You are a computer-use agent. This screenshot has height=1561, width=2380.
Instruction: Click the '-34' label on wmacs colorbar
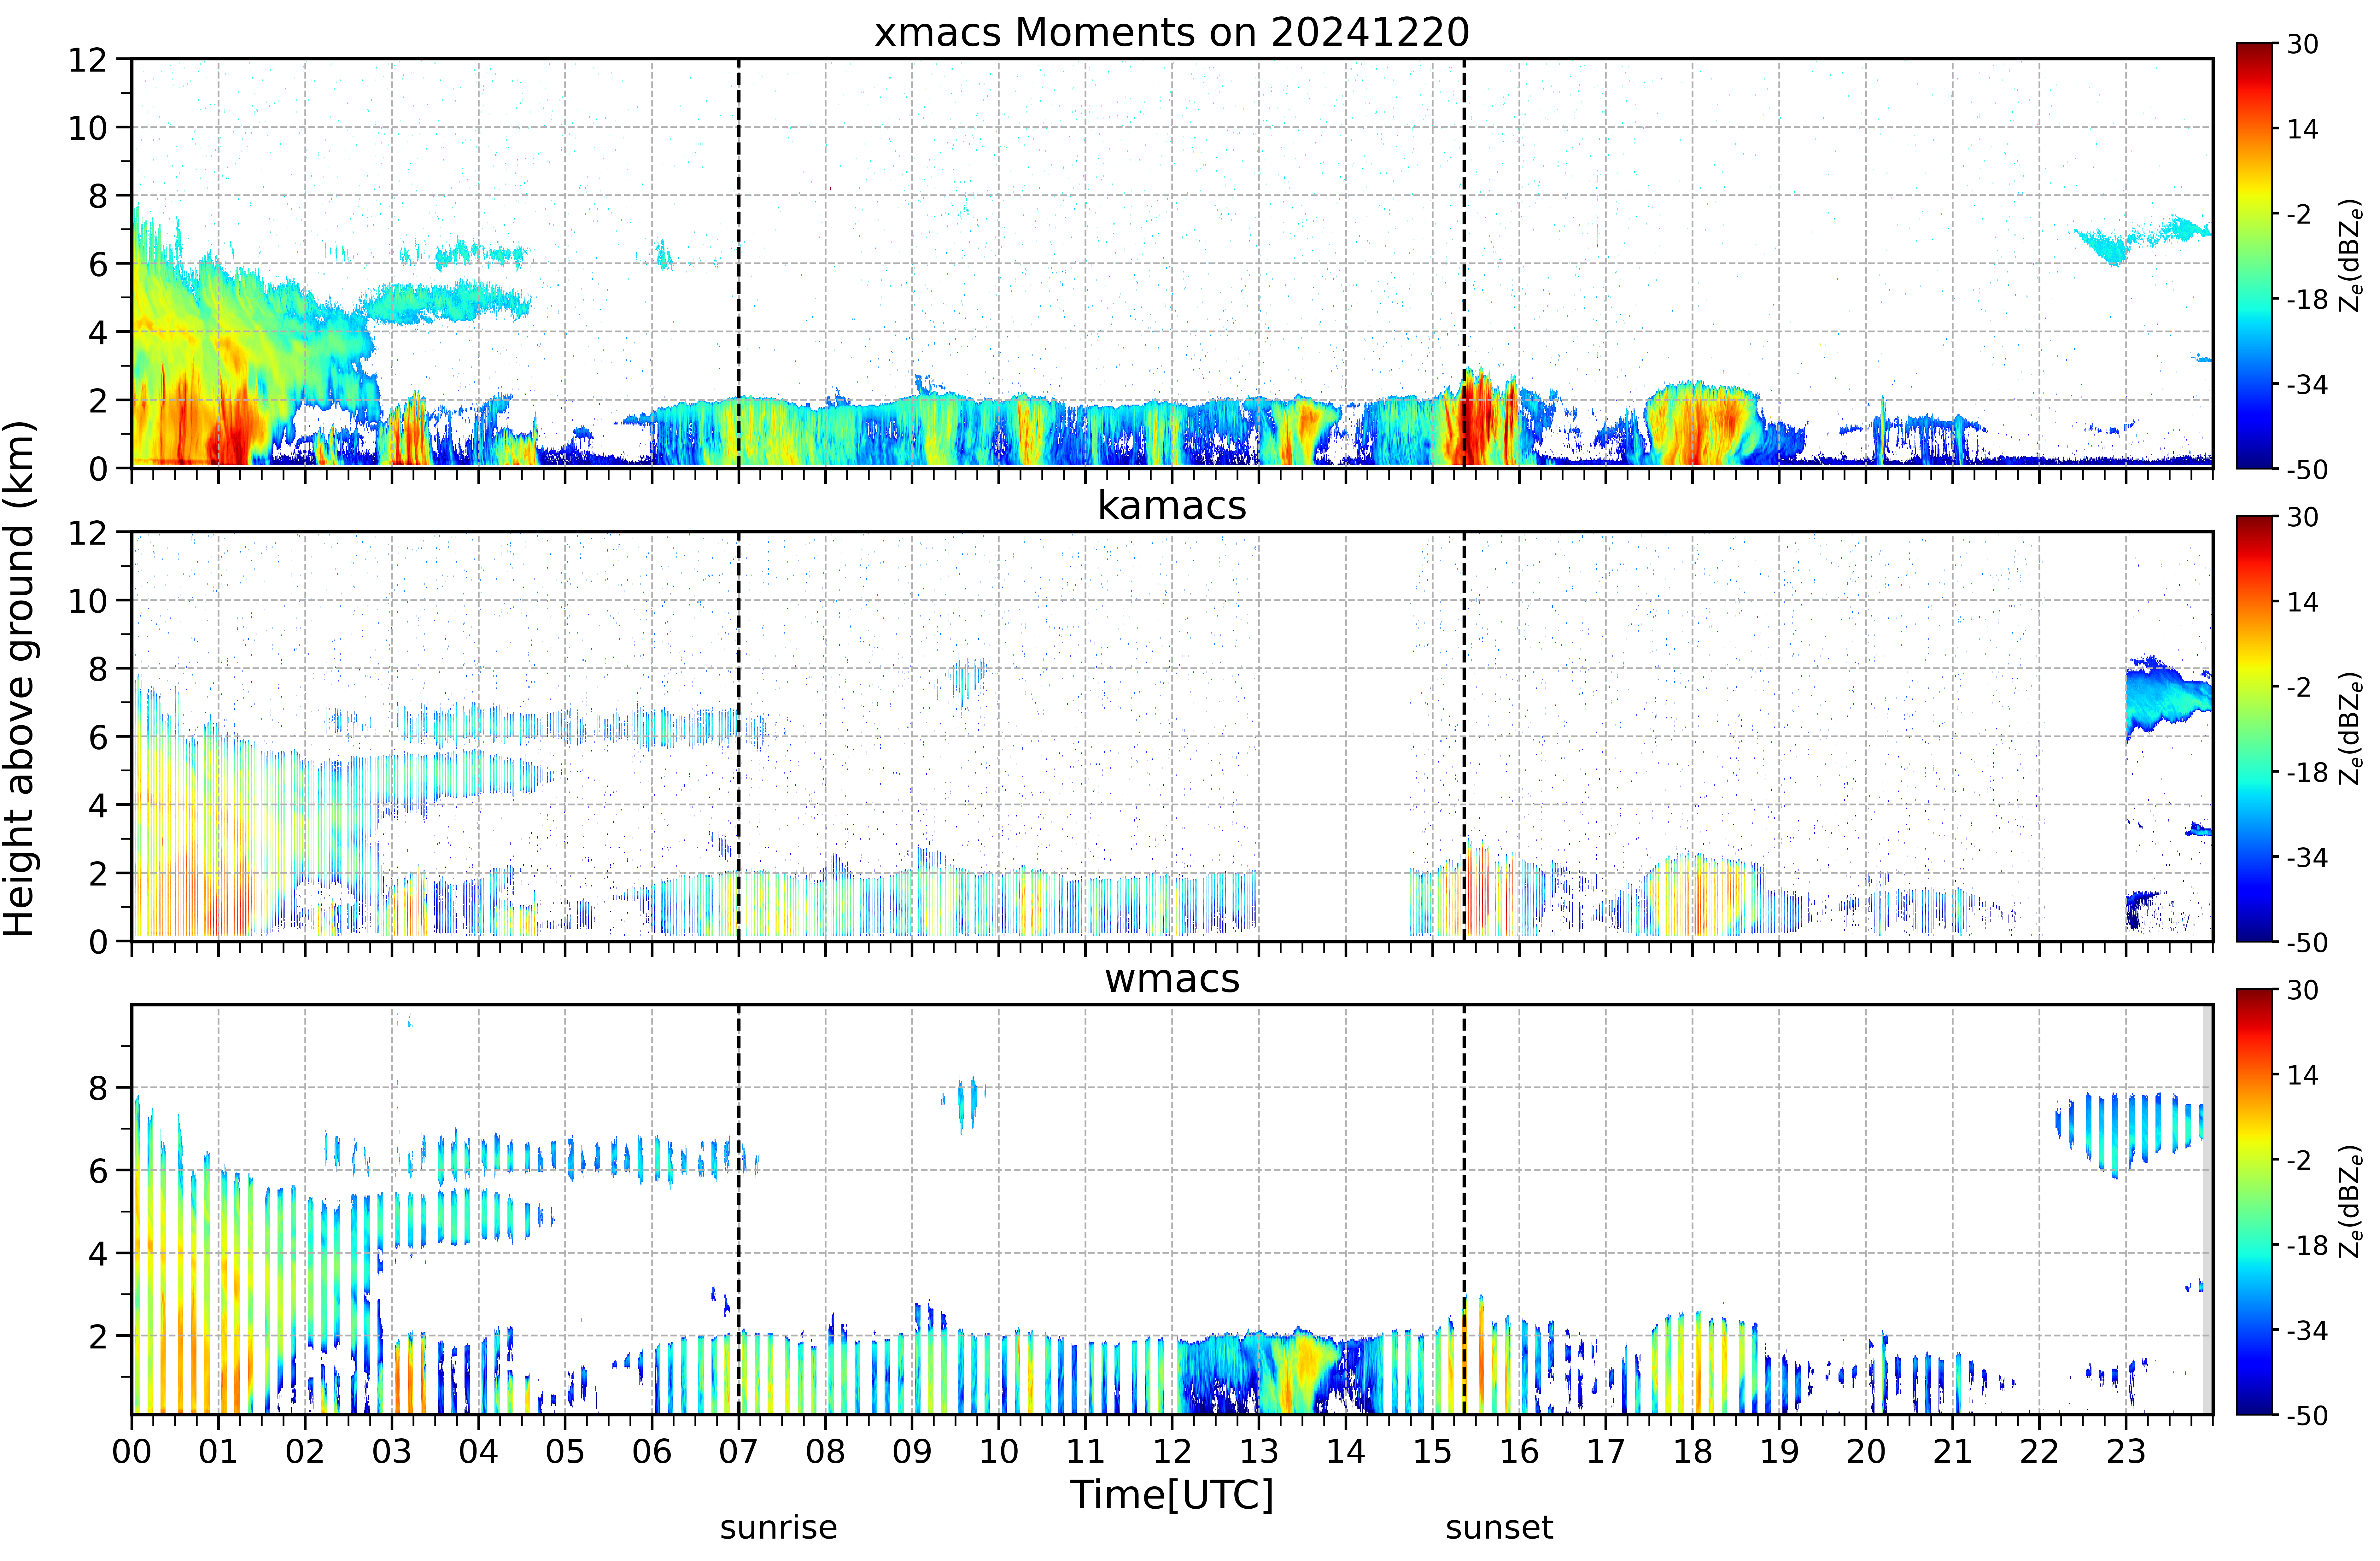[2307, 1330]
